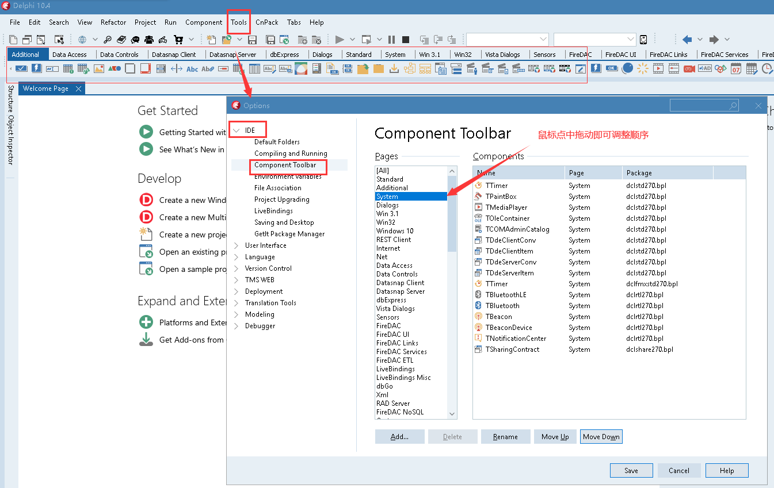Viewport: 774px width, 488px height.
Task: Click the blue Back arrow icon
Action: [x=687, y=40]
